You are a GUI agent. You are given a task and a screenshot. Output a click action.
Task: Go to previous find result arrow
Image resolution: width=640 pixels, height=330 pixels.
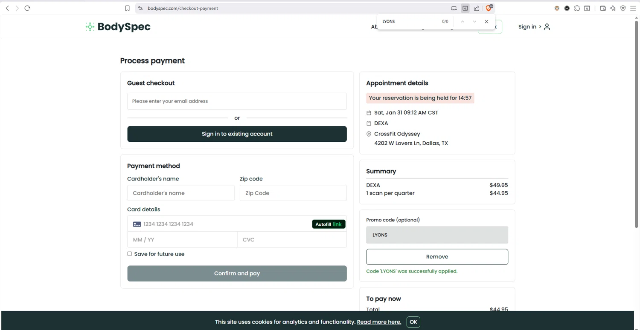pos(462,21)
